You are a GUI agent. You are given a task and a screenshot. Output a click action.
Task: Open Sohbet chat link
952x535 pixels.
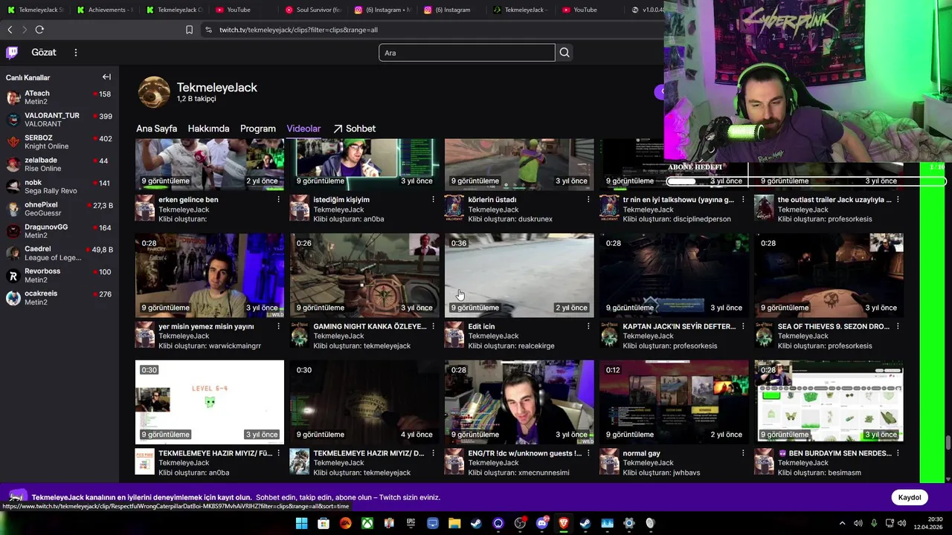354,129
